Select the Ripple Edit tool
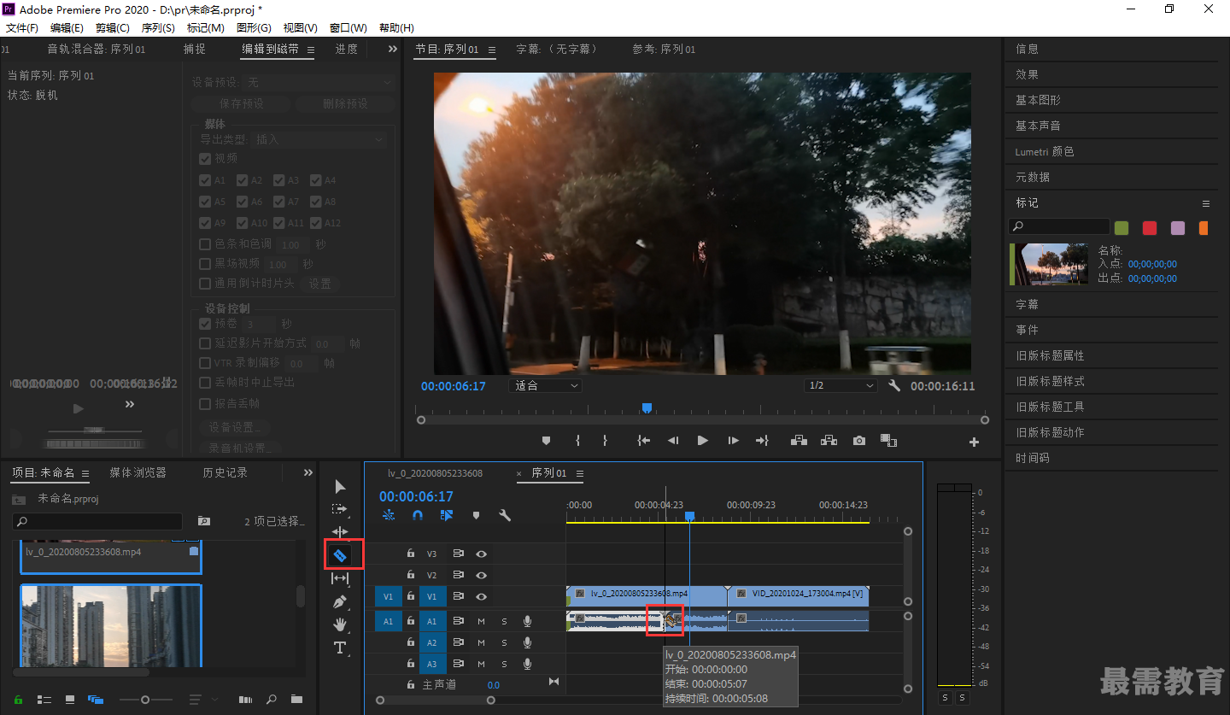 point(340,532)
